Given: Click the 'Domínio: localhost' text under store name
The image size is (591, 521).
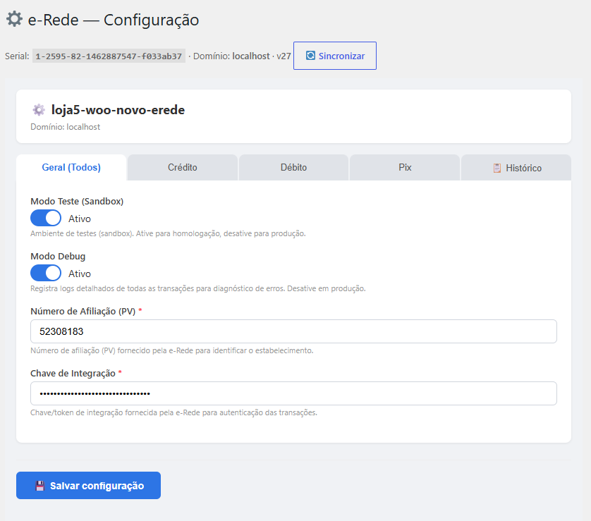Looking at the screenshot, I should tap(65, 127).
